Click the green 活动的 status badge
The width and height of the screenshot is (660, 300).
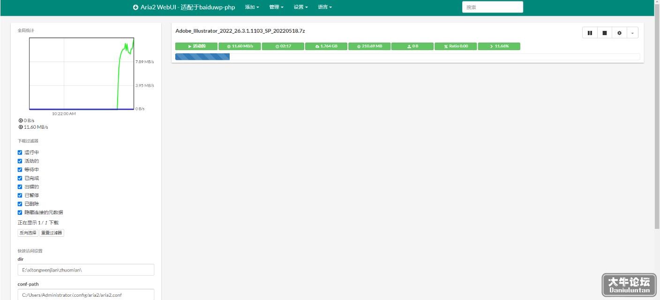point(197,46)
